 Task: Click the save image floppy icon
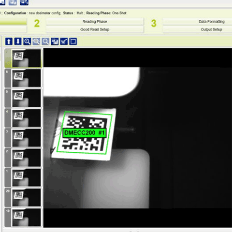55,42
